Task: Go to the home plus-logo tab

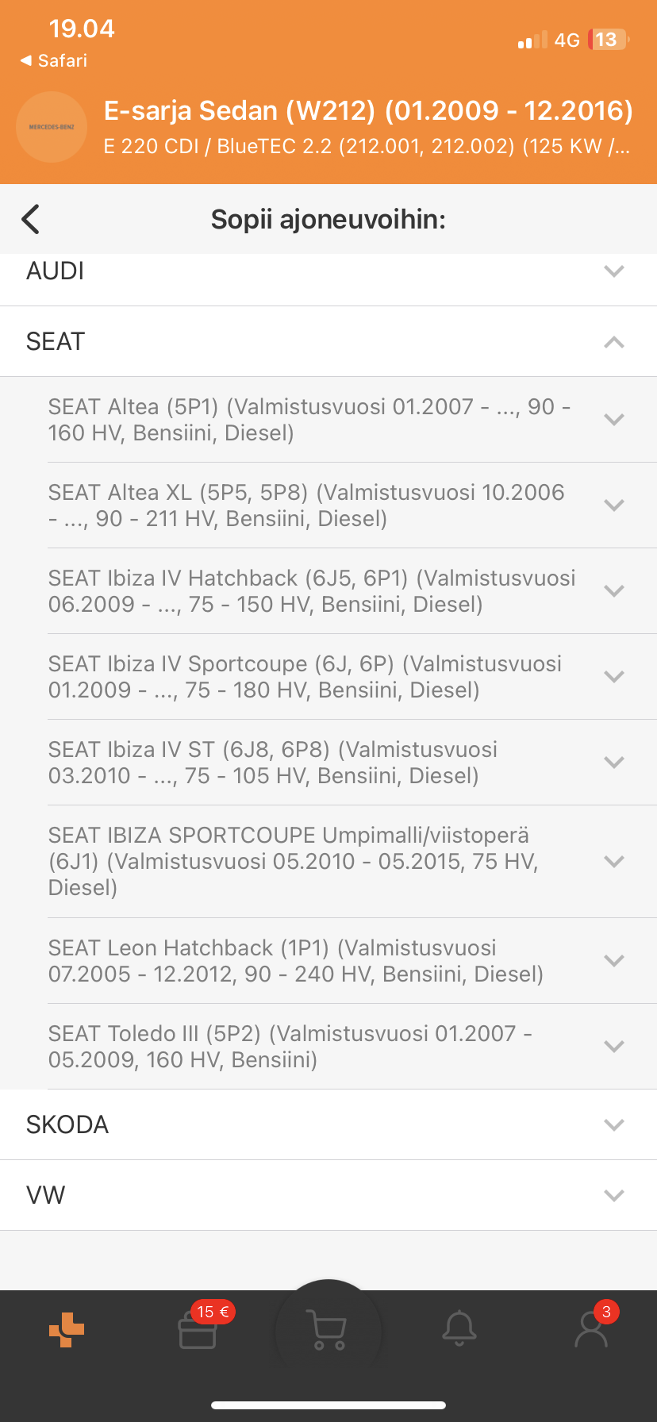Action: [x=67, y=1329]
